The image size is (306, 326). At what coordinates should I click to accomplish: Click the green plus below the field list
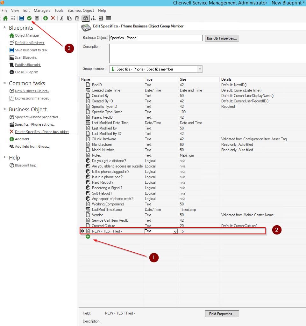(88, 236)
